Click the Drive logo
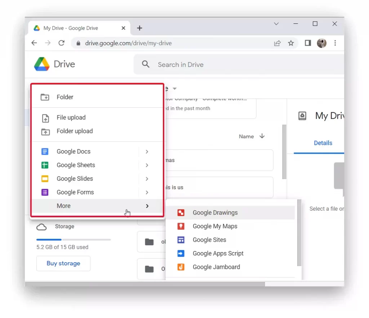This screenshot has width=369, height=318. point(42,64)
